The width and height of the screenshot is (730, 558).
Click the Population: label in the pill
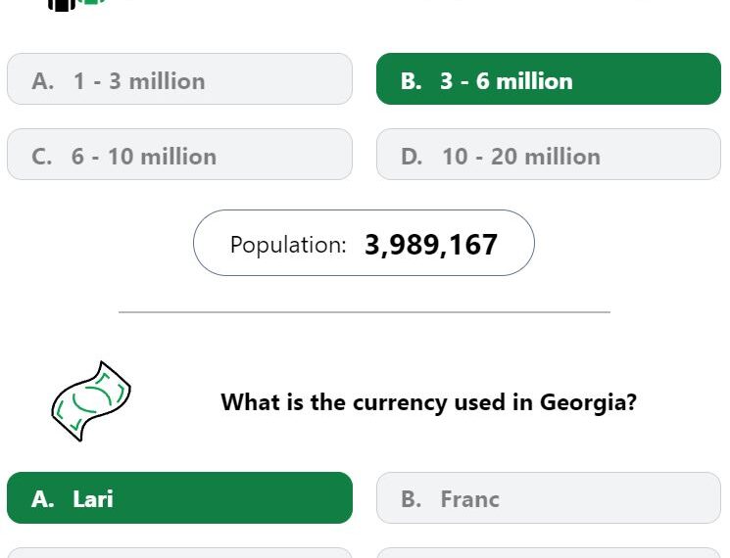[x=288, y=245]
